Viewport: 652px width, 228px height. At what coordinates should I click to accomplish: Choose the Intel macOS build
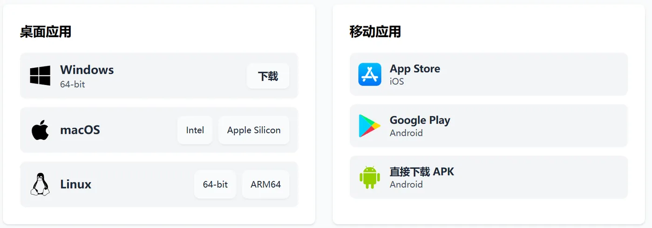point(195,130)
